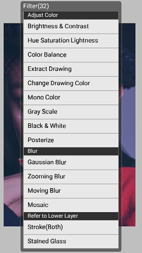Open the Stained Glass filter

(71, 241)
